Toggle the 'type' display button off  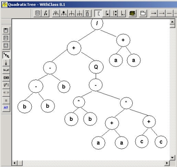[x=6, y=55]
